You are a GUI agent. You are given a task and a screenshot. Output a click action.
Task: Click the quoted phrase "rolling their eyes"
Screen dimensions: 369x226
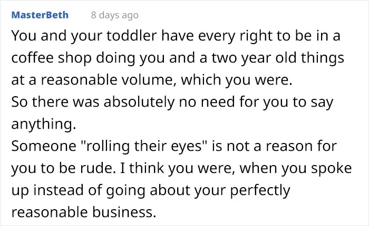point(144,146)
